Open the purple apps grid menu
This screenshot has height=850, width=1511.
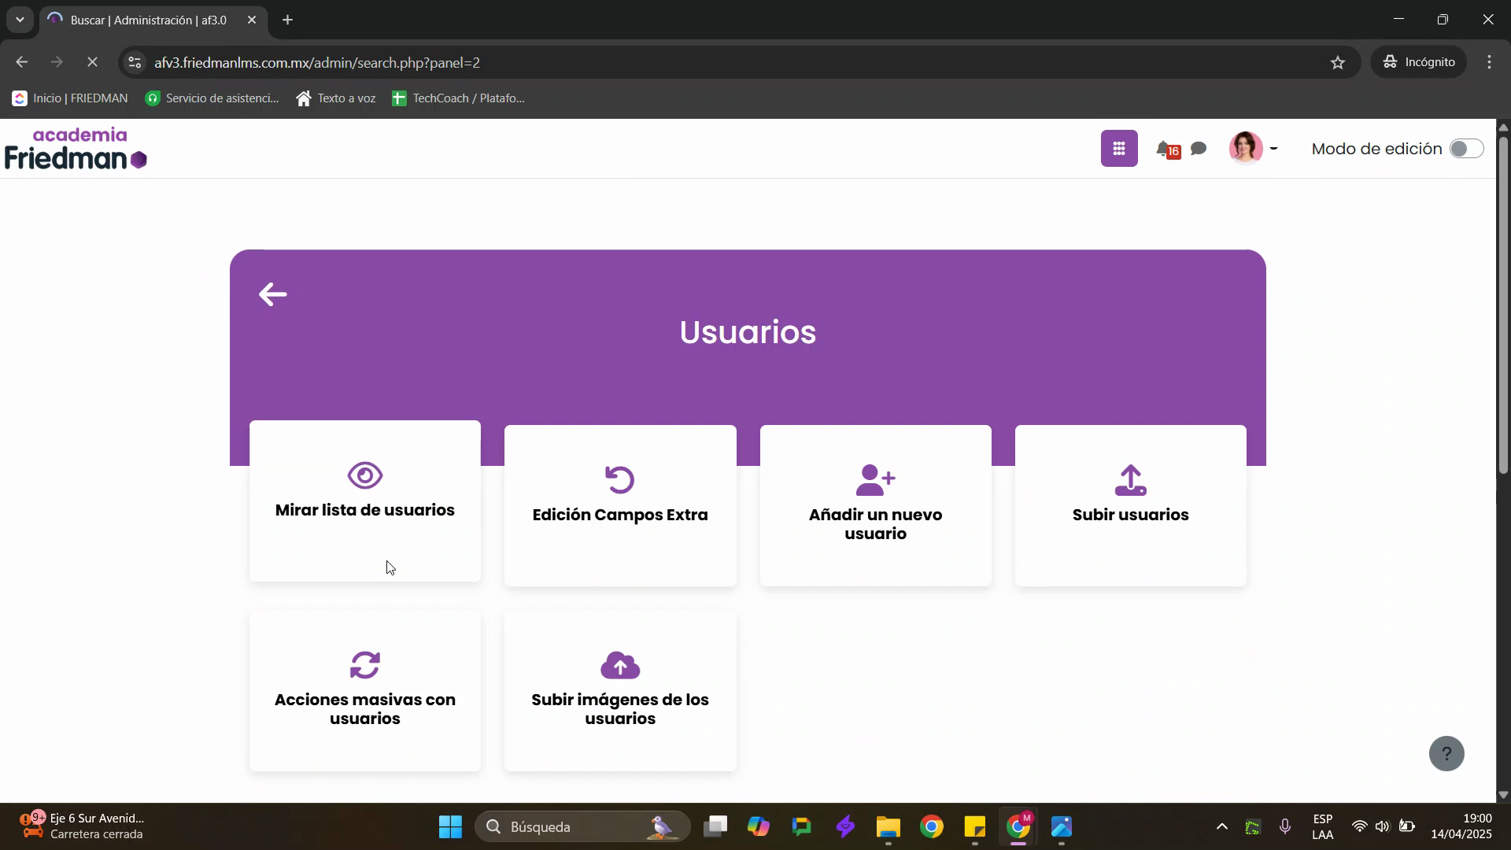1118,149
